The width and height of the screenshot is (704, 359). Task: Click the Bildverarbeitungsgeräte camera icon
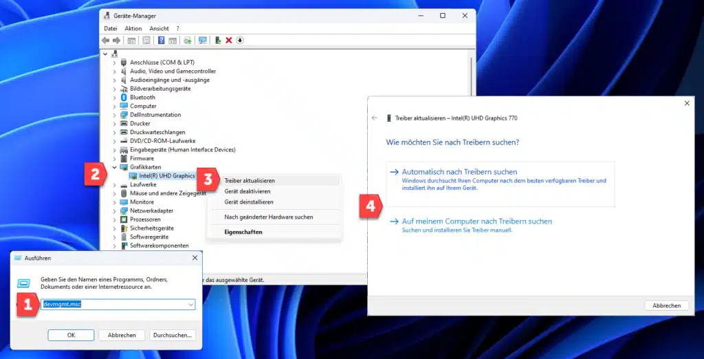coord(124,89)
